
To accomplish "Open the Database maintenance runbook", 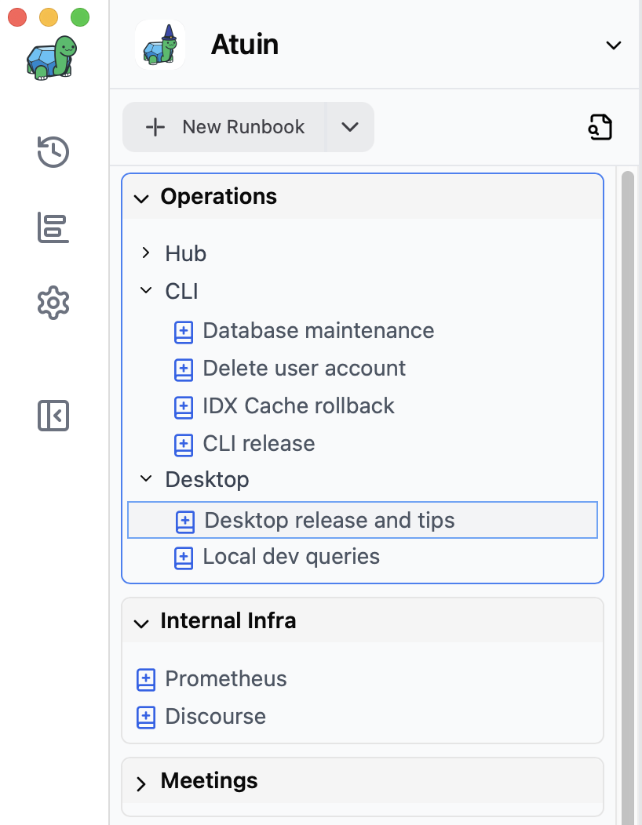I will pyautogui.click(x=304, y=331).
